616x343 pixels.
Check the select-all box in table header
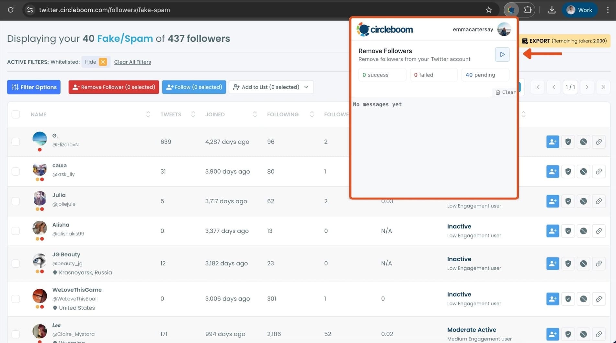(x=16, y=114)
